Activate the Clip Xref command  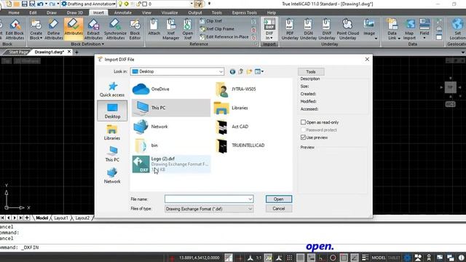tap(210, 21)
